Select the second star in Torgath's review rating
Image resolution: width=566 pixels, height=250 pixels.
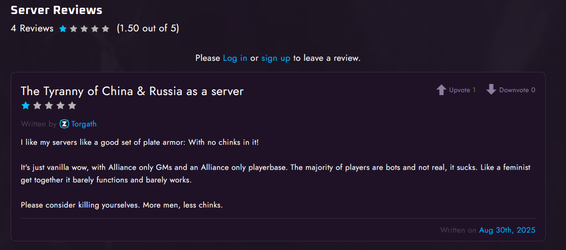point(37,106)
